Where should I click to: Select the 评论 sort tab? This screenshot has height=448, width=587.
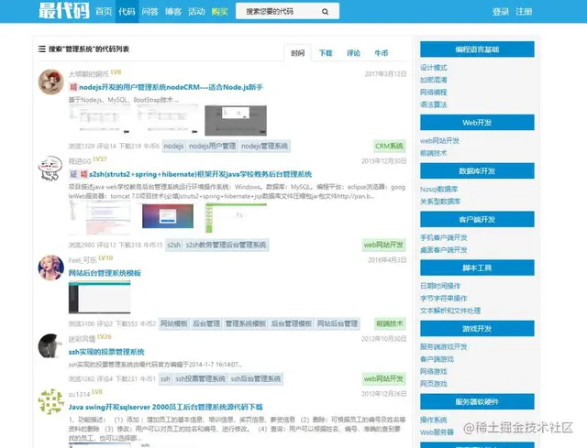(x=353, y=53)
